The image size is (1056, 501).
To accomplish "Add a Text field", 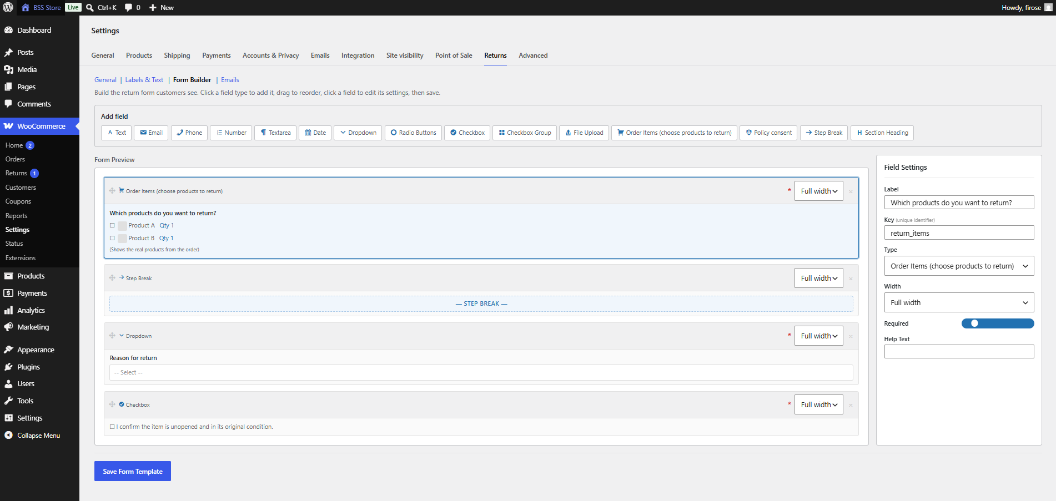I will click(117, 133).
